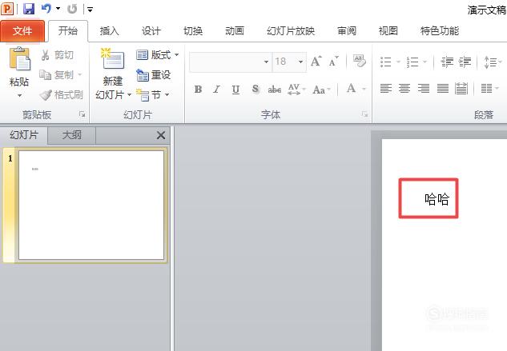
Task: Click the distributed alignment icon
Action: 461,89
